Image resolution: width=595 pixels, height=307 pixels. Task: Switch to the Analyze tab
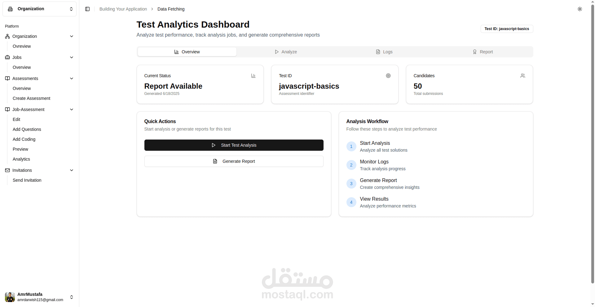click(x=286, y=52)
